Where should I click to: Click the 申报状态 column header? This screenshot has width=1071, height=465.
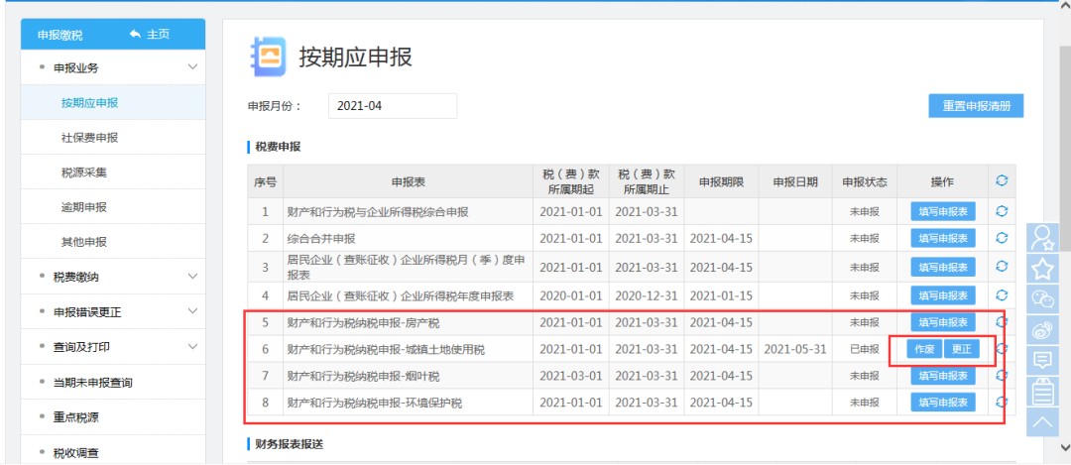click(x=864, y=181)
